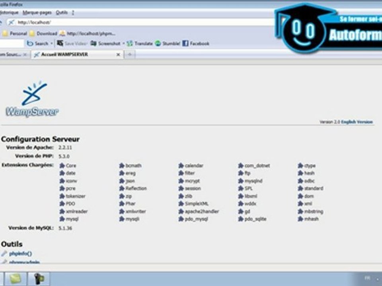The height and width of the screenshot is (286, 382).
Task: Click the MySQL version 5.1.36 text
Action: click(65, 228)
